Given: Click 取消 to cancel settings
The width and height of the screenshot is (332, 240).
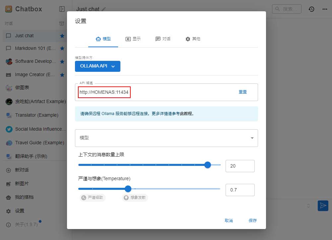Looking at the screenshot, I should (229, 221).
